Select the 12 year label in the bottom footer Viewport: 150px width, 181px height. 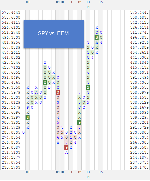pos(79,172)
